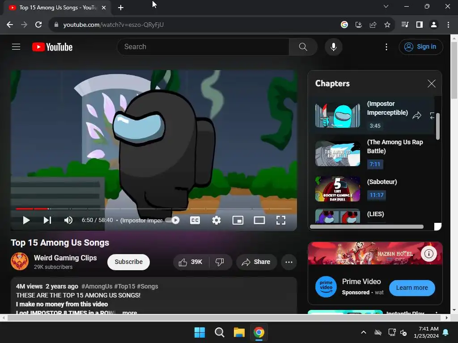
Task: Switch to theater mode
Action: 259,220
